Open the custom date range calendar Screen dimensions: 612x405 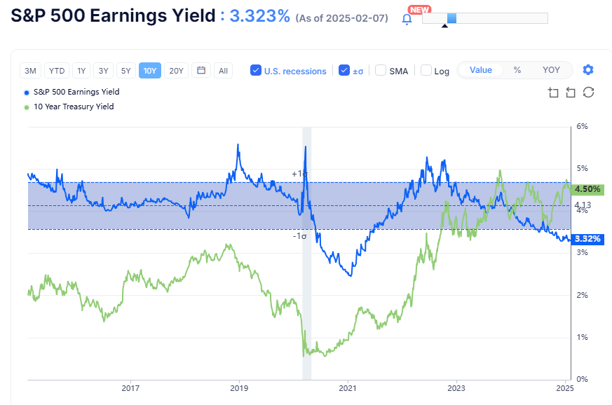pos(200,70)
